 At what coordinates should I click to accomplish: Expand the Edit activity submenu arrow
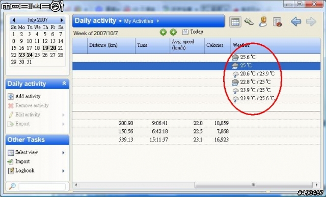pos(63,115)
